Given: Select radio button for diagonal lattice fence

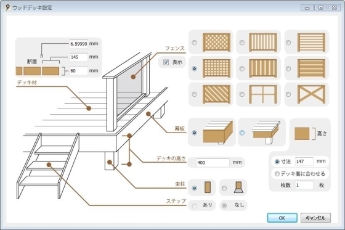Looking at the screenshot, I should click(x=194, y=43).
